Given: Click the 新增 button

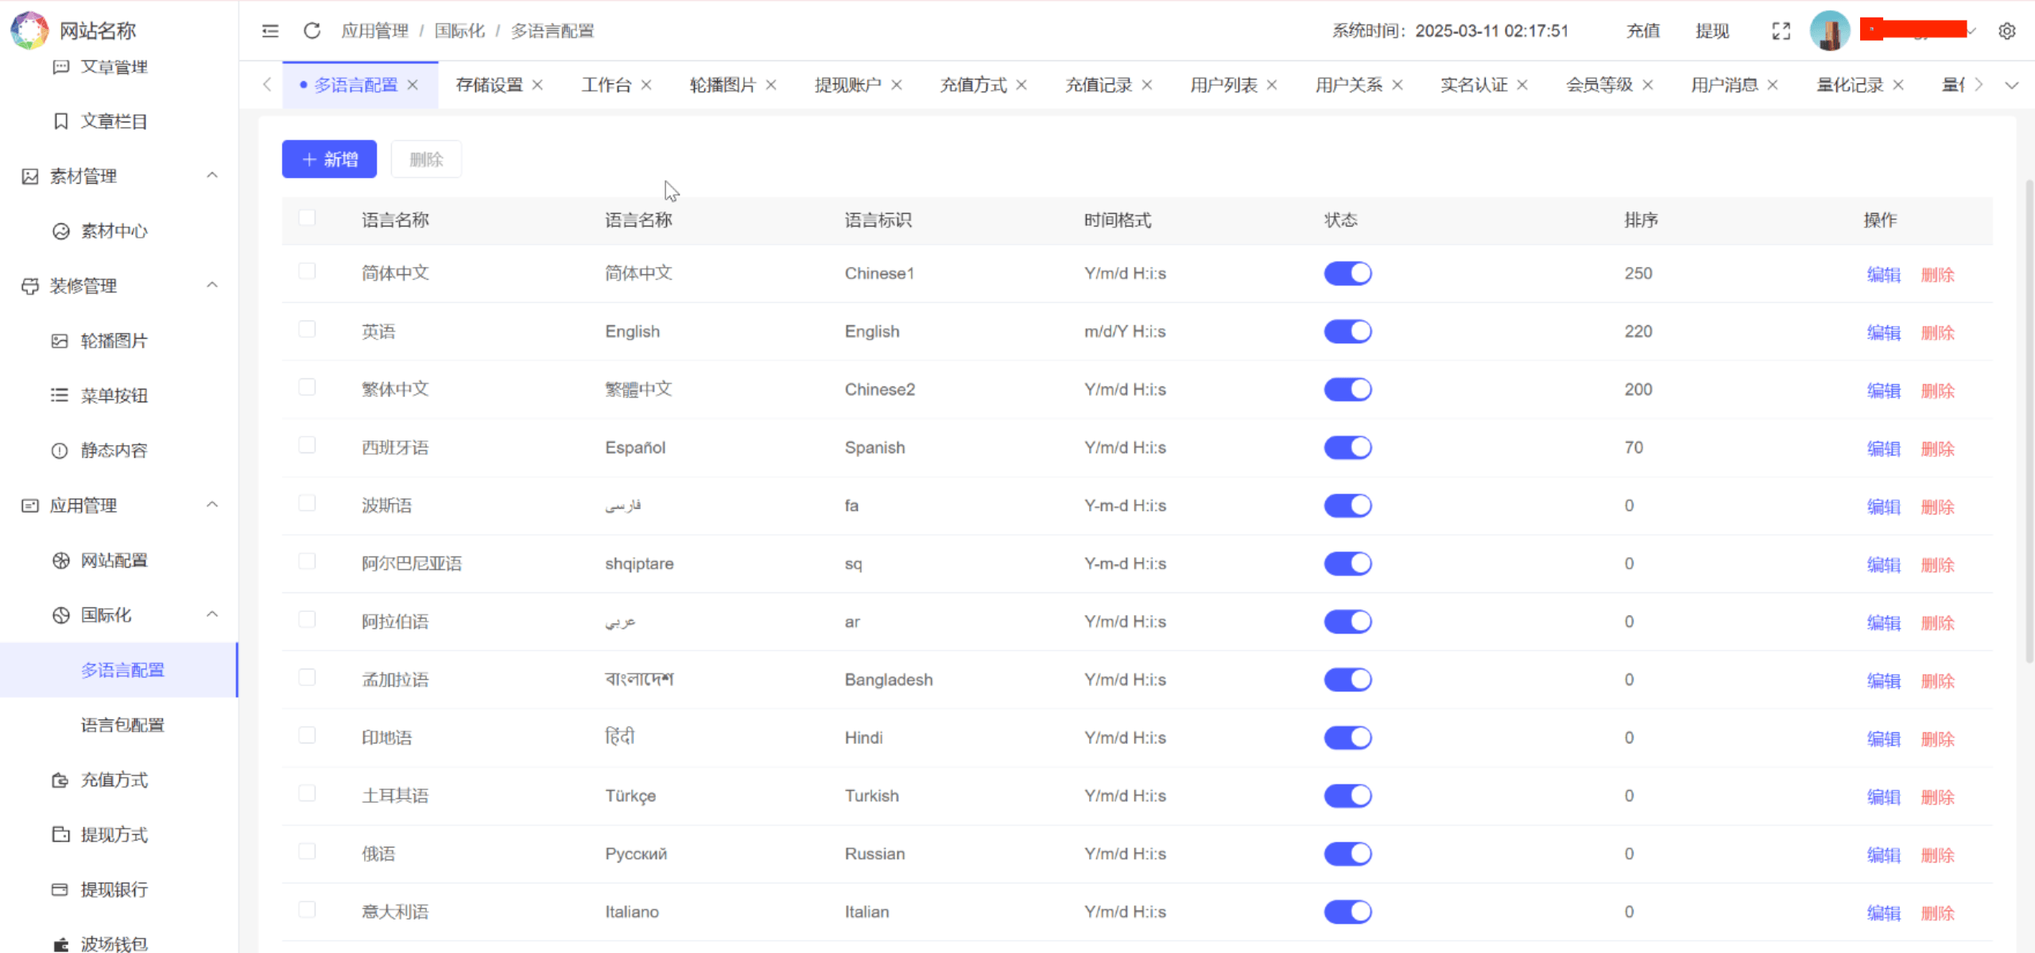Looking at the screenshot, I should [x=329, y=160].
